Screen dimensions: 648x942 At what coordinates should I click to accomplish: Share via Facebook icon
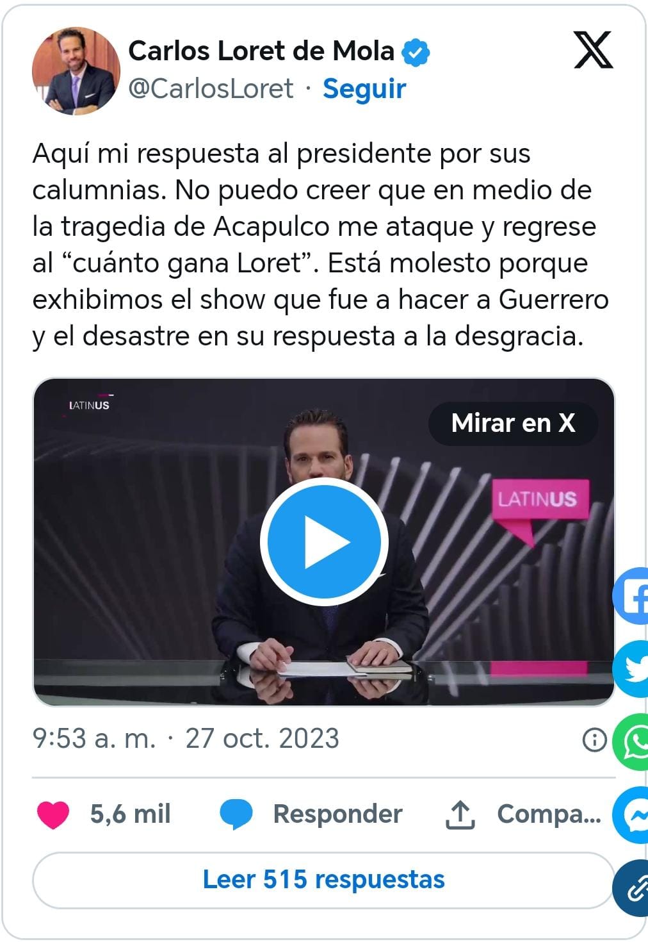631,596
